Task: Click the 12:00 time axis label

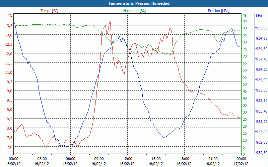Action: point(128,159)
